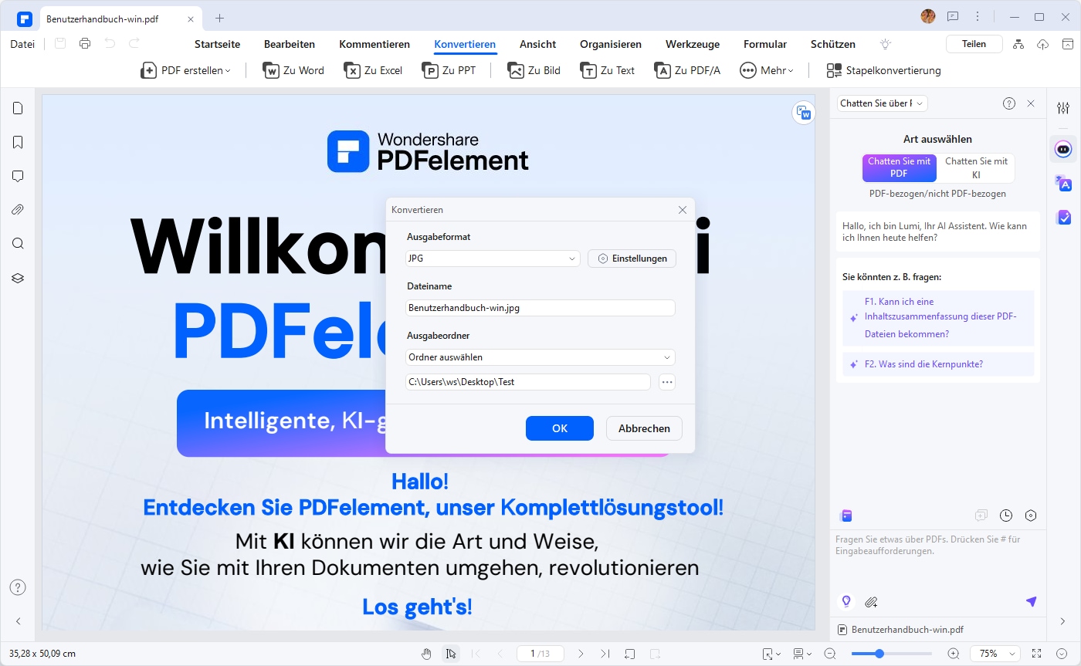1081x666 pixels.
Task: Open new tab with plus button
Action: tap(219, 18)
